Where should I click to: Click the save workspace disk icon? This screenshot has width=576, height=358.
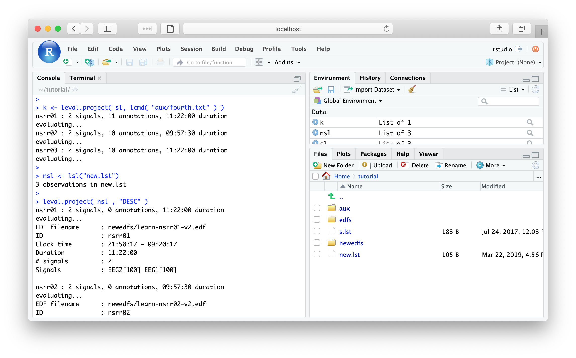point(331,89)
